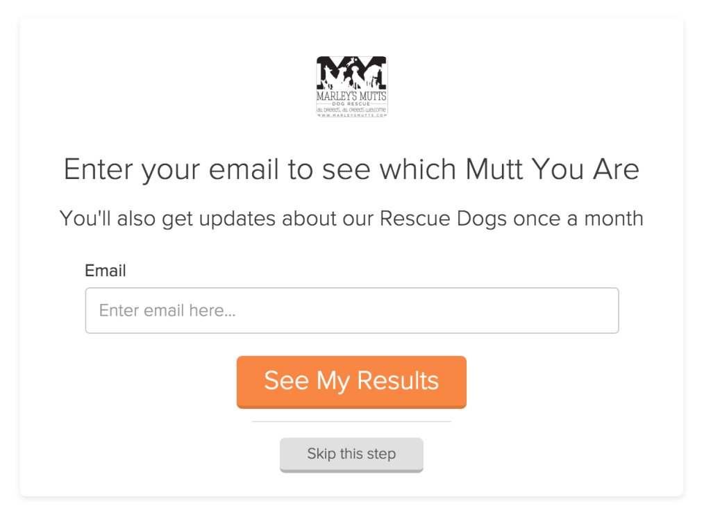
Task: Click the words 'Mutt You Are' in the heading
Action: tap(552, 169)
